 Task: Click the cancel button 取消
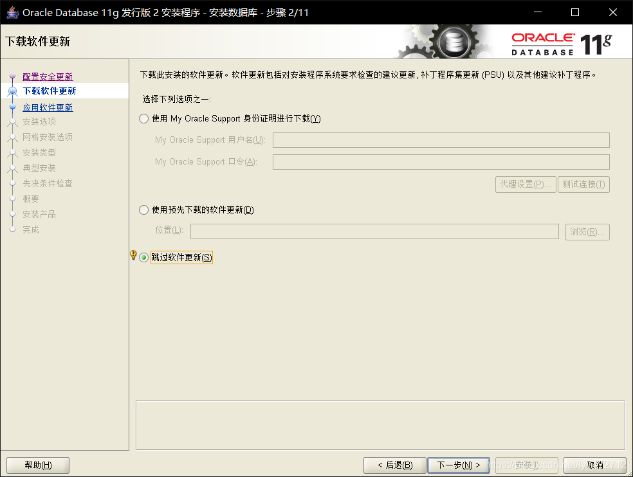click(x=594, y=465)
